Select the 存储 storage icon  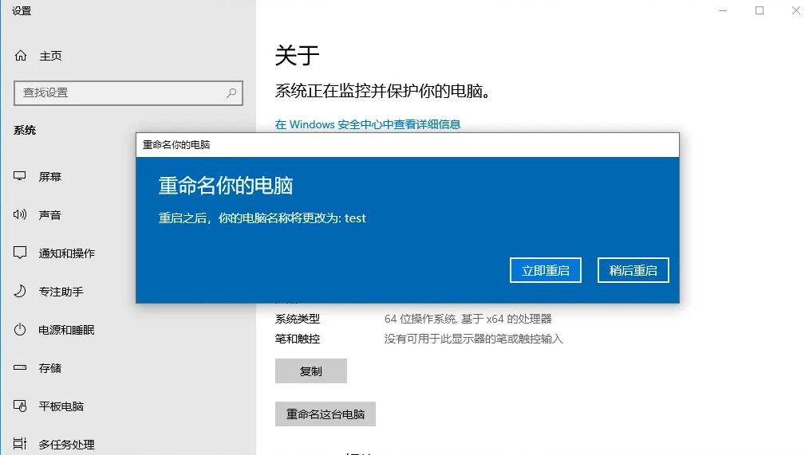coord(21,368)
